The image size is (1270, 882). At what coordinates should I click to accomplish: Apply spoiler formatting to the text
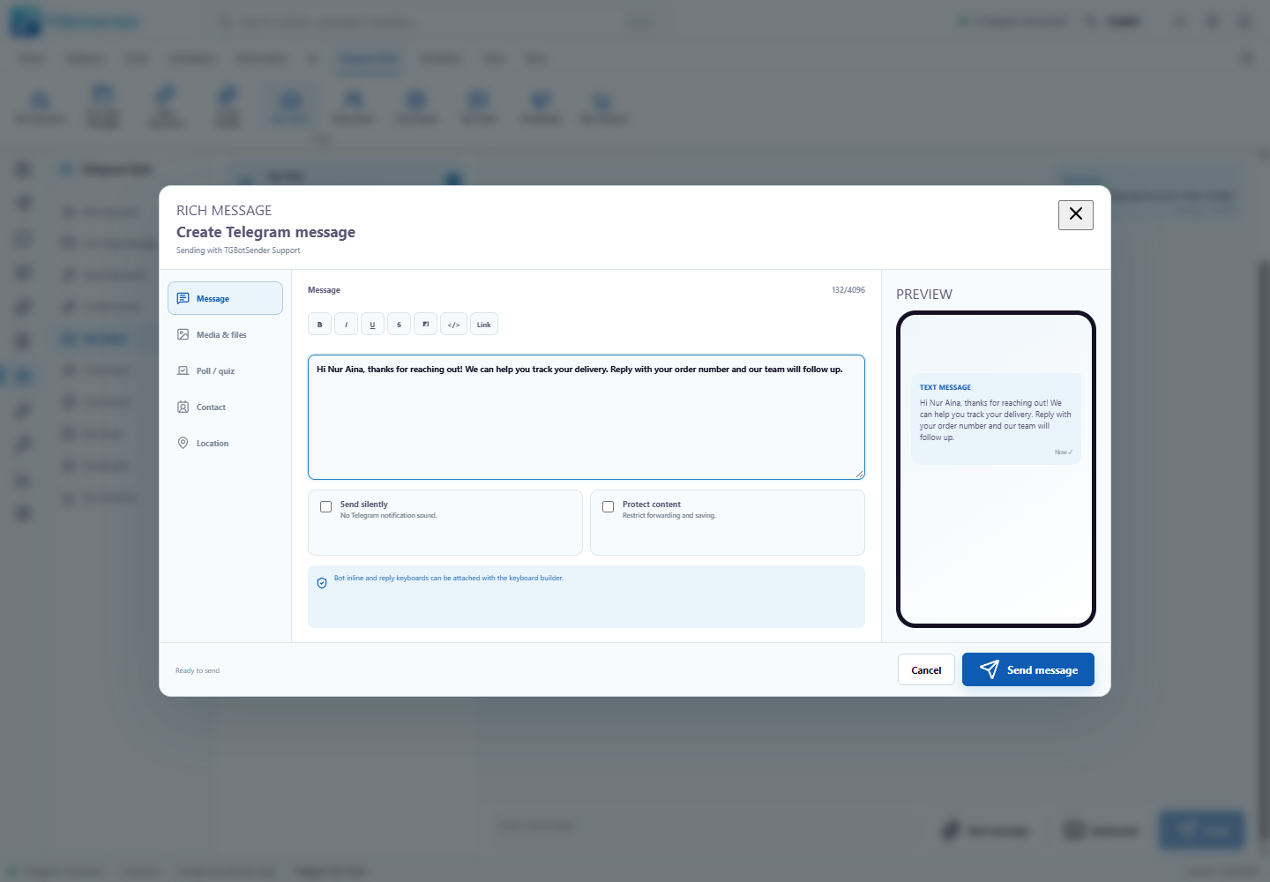point(426,325)
